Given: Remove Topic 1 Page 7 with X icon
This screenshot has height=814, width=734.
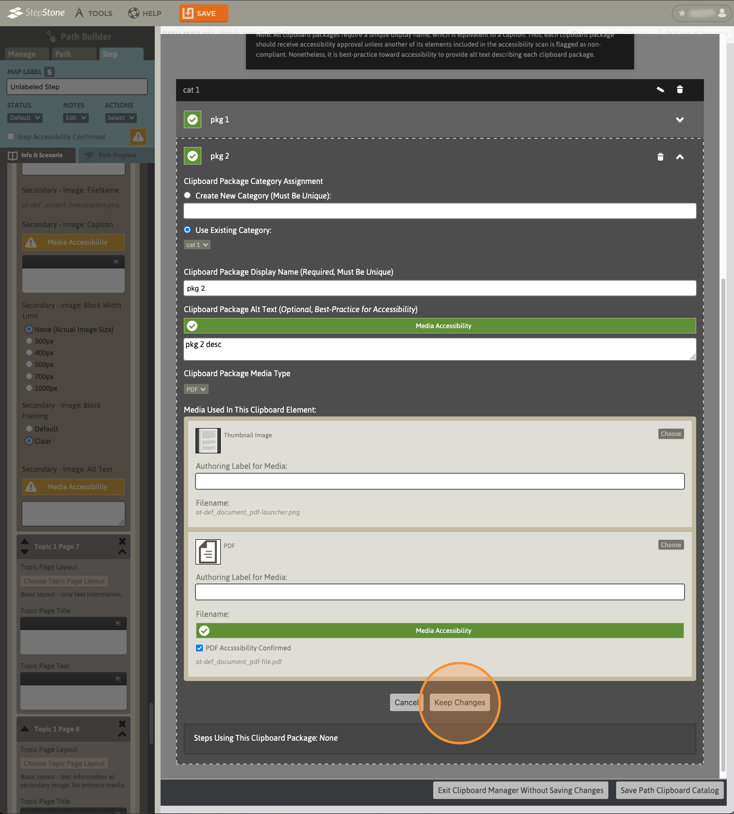Looking at the screenshot, I should 122,541.
